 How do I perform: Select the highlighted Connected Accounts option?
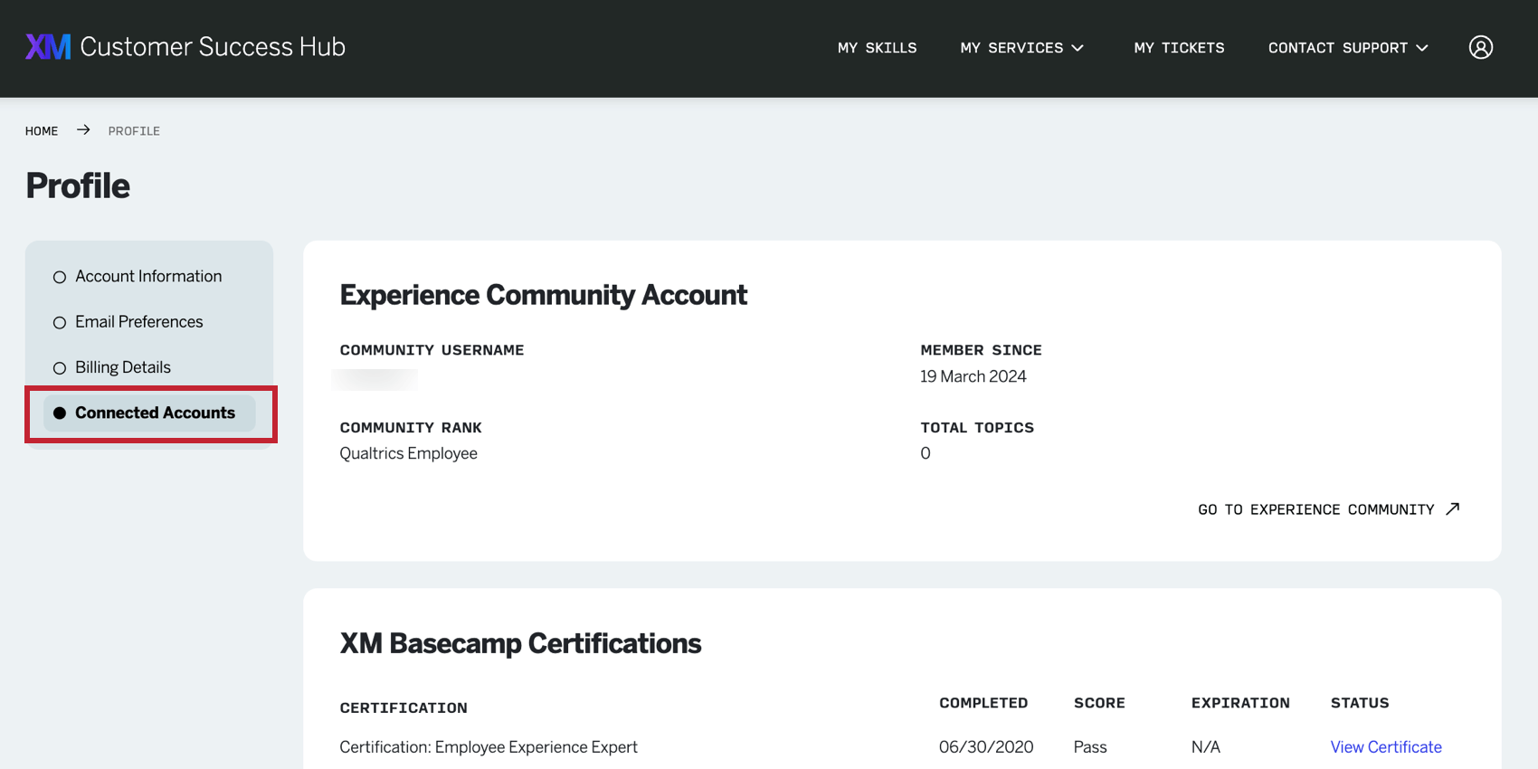click(x=154, y=413)
